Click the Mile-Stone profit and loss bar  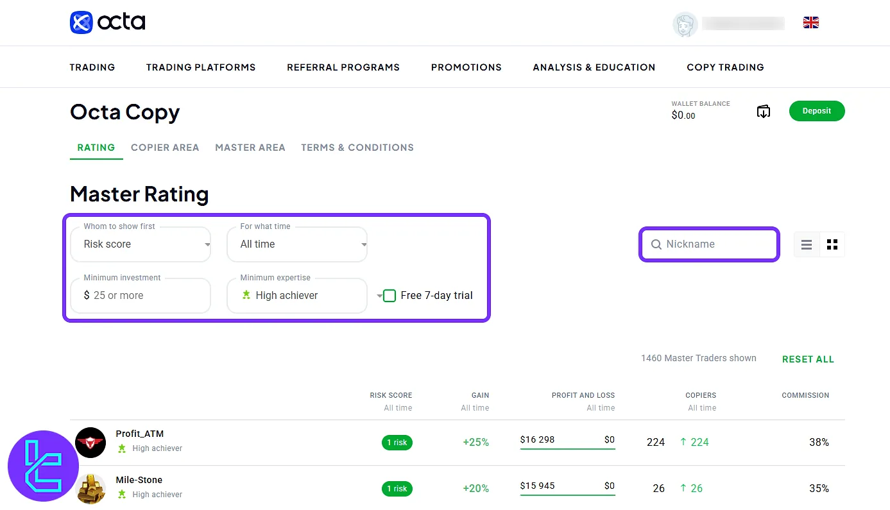(x=568, y=495)
